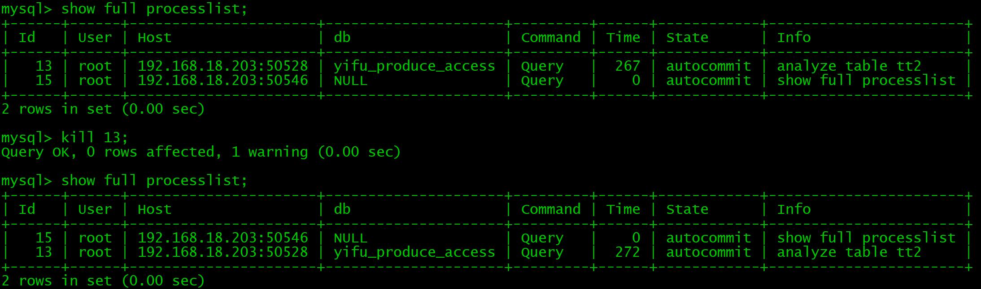Click the 'db' header in second table
This screenshot has height=289, width=981.
(x=342, y=209)
